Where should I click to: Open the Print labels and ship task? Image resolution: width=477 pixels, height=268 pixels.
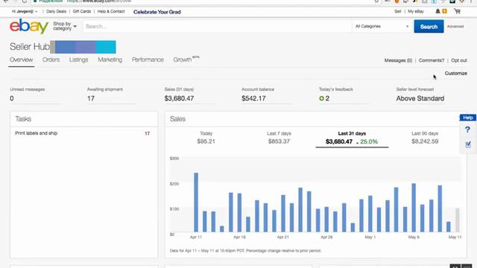pyautogui.click(x=37, y=133)
